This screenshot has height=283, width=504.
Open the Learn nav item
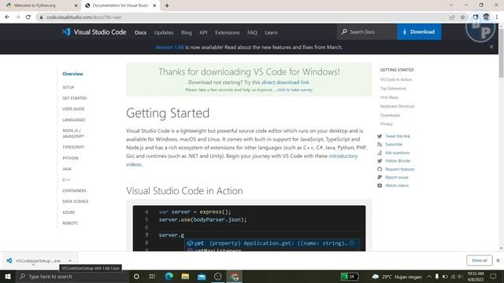271,32
